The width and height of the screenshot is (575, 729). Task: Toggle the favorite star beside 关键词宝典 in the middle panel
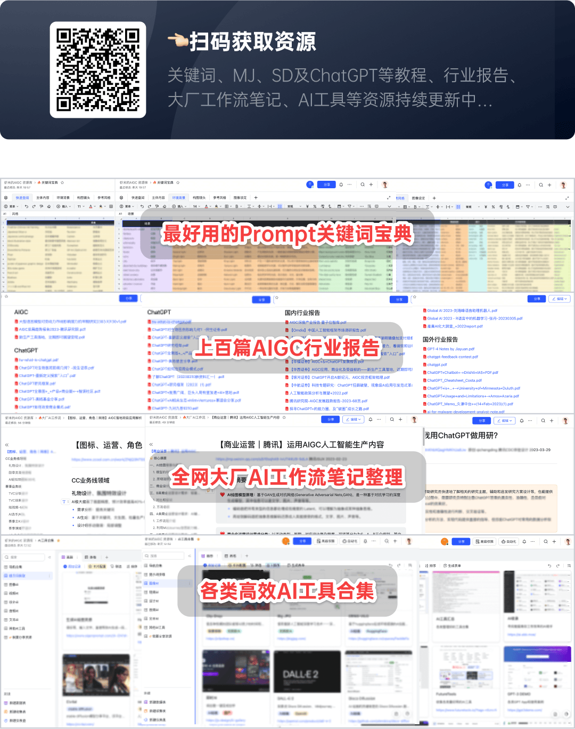click(178, 182)
